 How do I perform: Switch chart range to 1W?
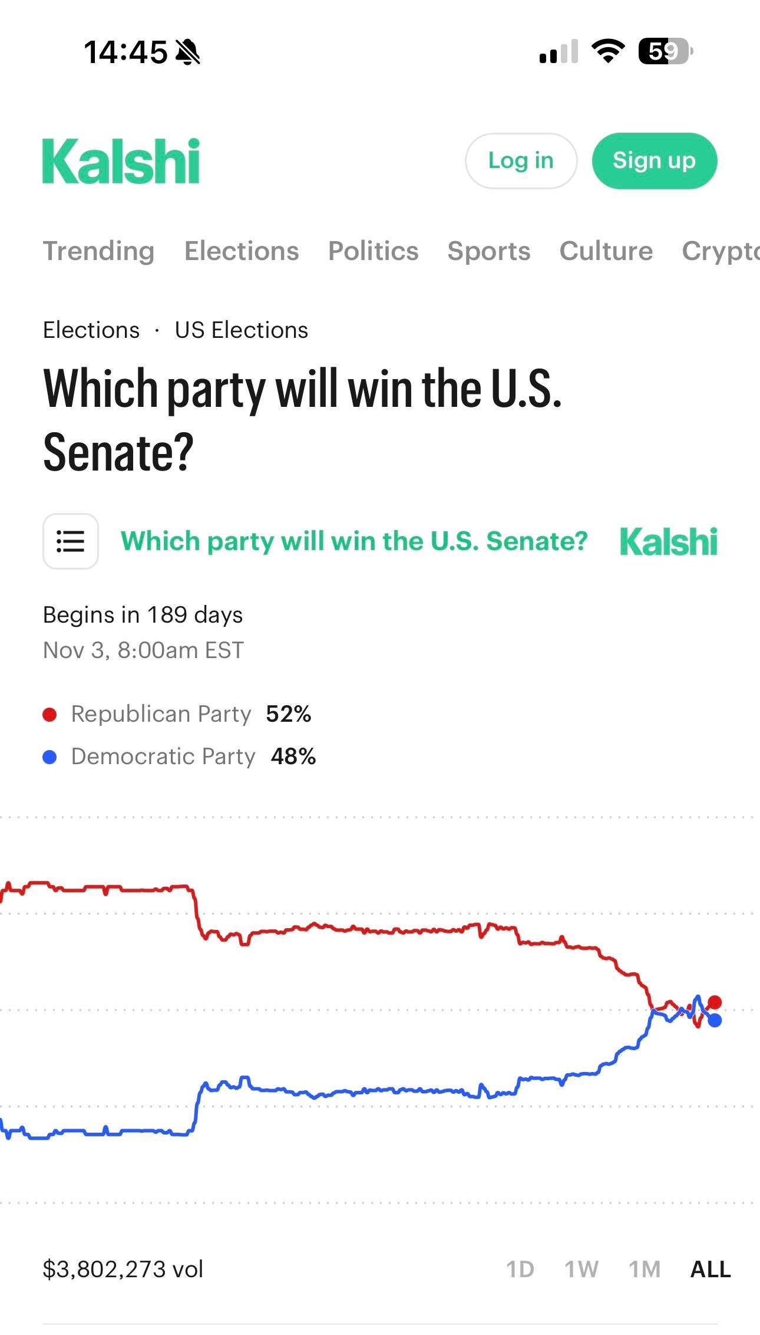coord(581,1270)
